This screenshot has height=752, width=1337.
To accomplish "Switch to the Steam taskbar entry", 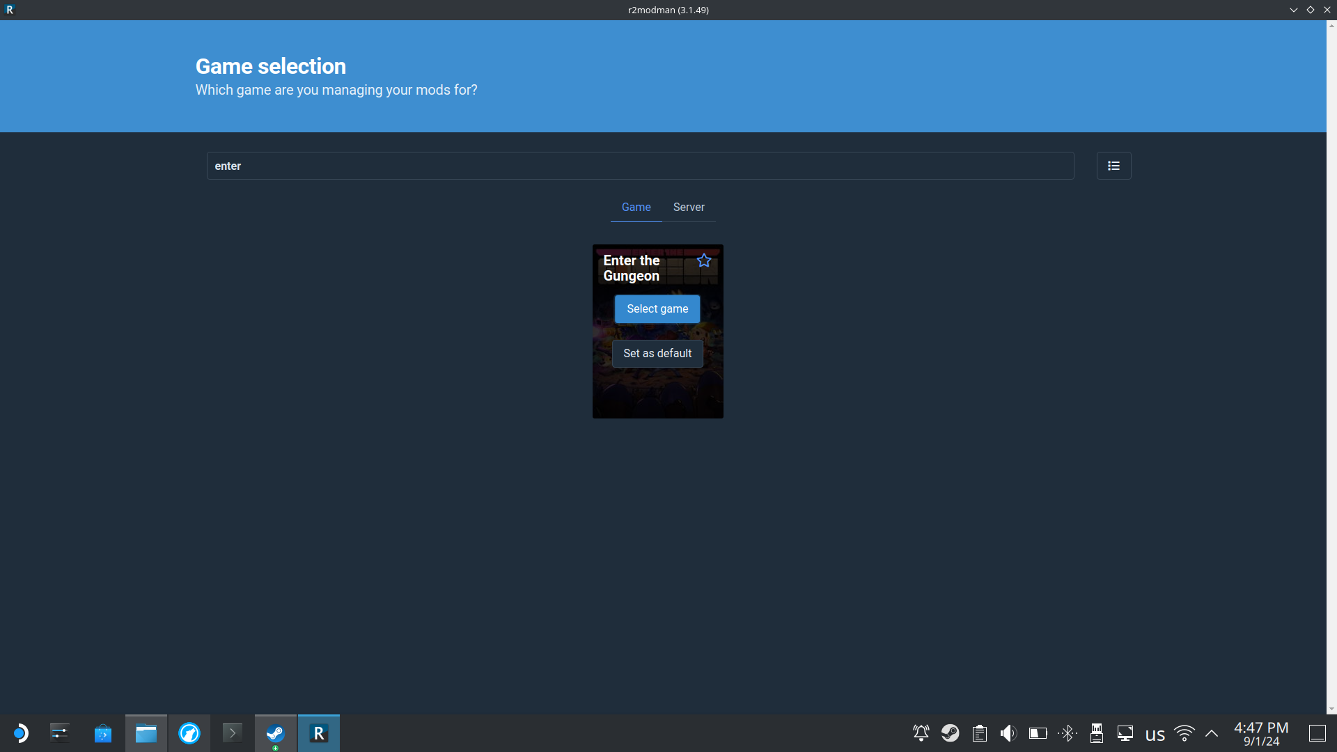I will (276, 733).
